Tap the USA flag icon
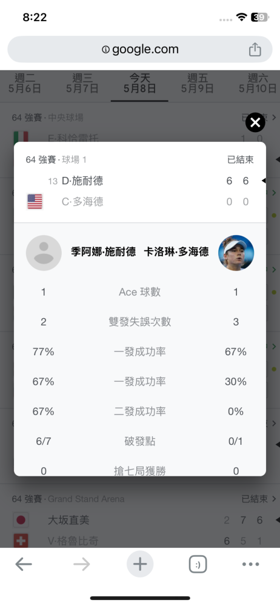The height and width of the screenshot is (606, 280). point(35,202)
